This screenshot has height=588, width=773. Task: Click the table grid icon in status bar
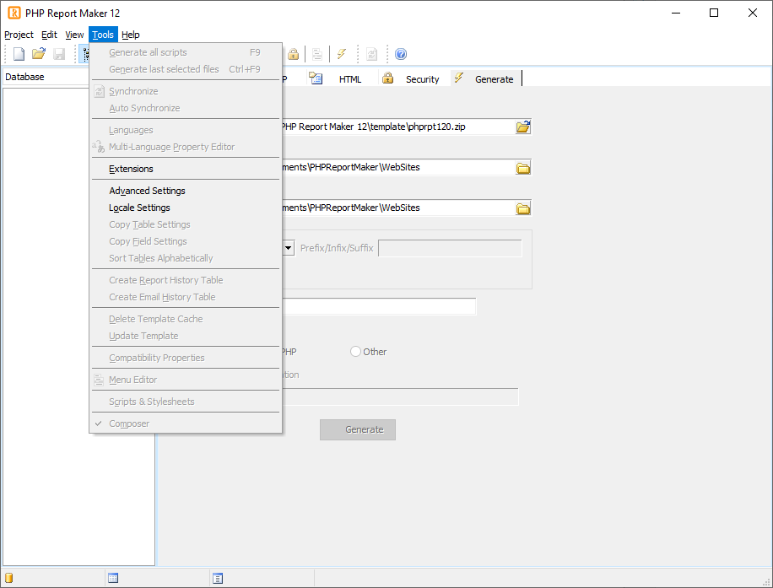click(113, 578)
